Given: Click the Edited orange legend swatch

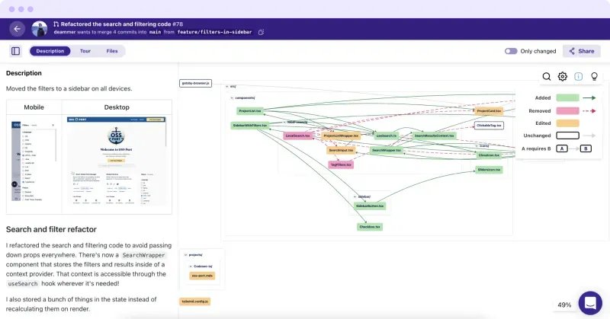Looking at the screenshot, I should tap(567, 123).
